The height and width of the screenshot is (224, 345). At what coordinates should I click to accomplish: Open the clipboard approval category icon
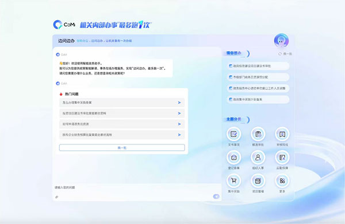[x=258, y=134]
